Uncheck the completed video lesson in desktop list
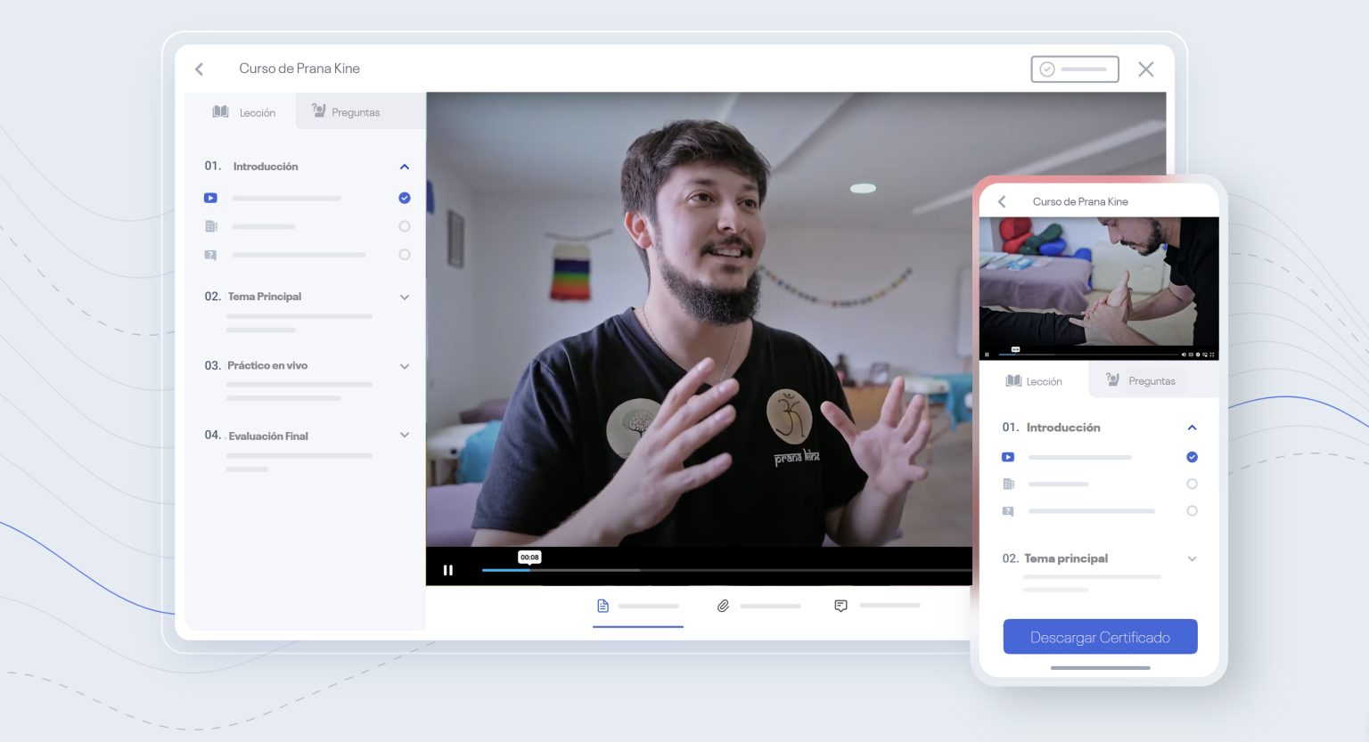This screenshot has width=1369, height=742. click(x=405, y=198)
